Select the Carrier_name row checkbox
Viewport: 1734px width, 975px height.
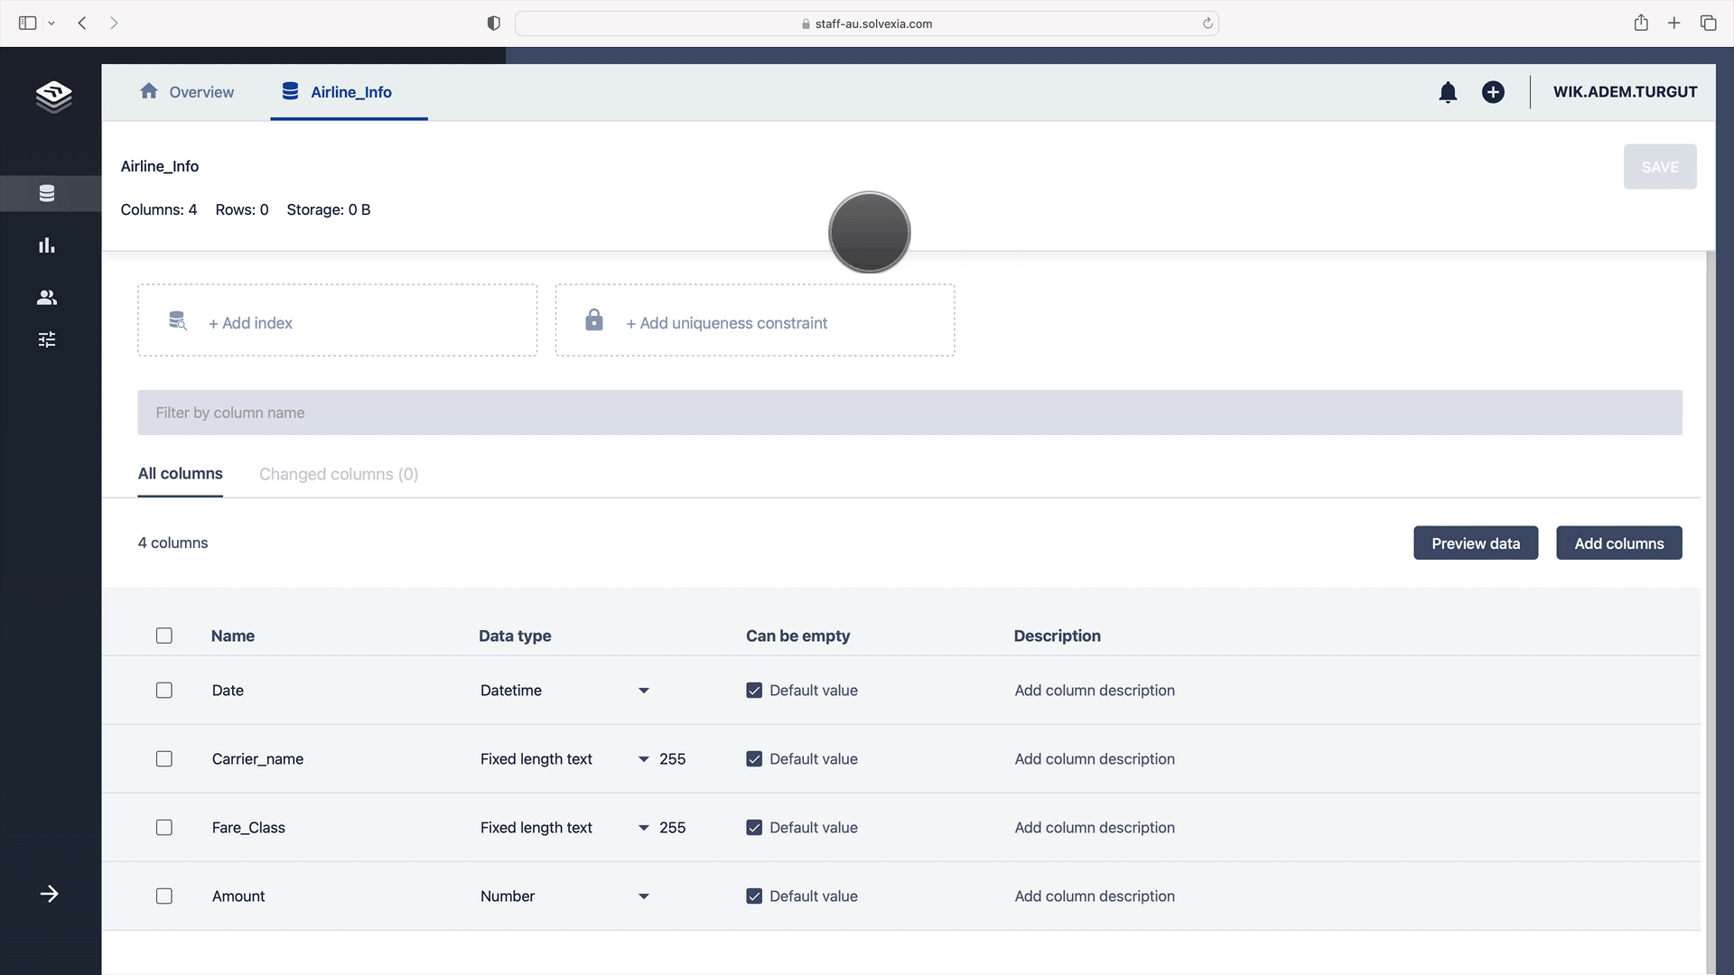(x=164, y=759)
